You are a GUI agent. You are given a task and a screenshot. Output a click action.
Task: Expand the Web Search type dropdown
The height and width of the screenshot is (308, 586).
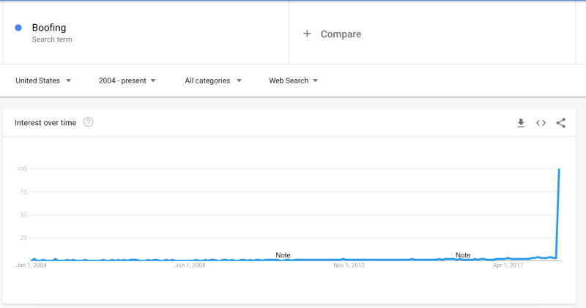pyautogui.click(x=293, y=80)
